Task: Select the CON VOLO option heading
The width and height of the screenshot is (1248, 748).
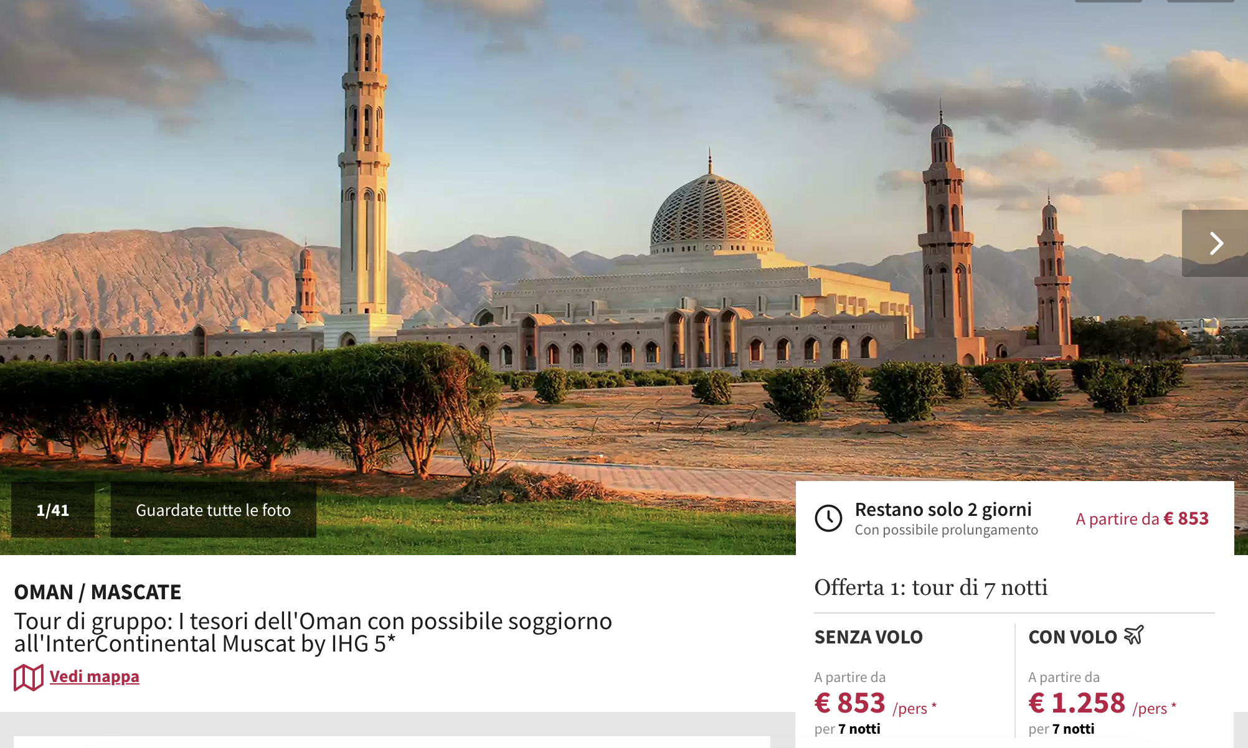Action: pos(1072,637)
